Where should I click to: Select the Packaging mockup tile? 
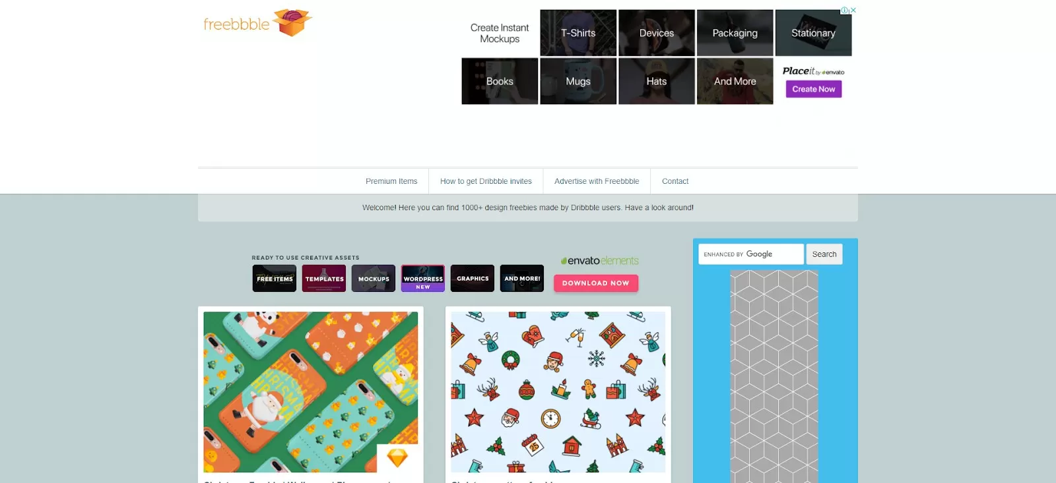[735, 33]
